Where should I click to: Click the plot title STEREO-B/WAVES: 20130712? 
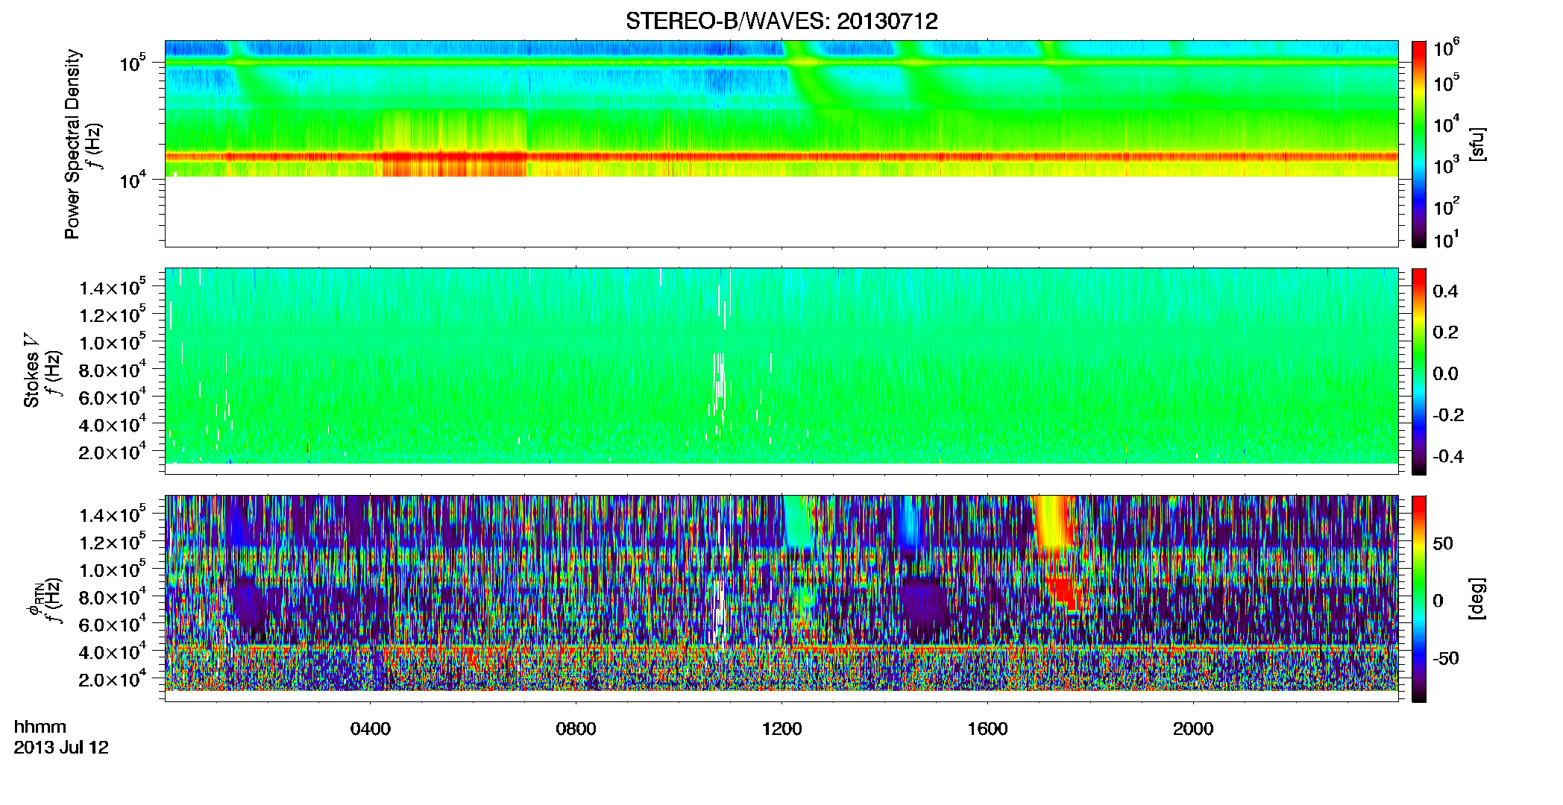[x=781, y=22]
